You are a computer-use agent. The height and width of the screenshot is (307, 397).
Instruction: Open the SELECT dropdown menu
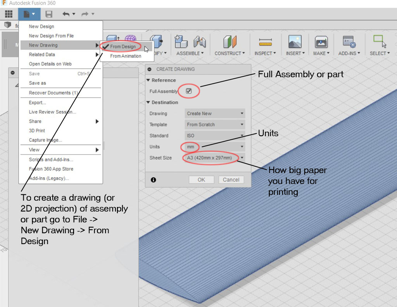pyautogui.click(x=380, y=53)
